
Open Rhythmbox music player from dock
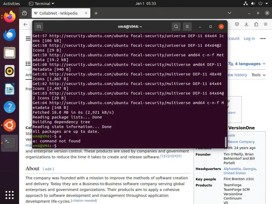tap(10, 71)
